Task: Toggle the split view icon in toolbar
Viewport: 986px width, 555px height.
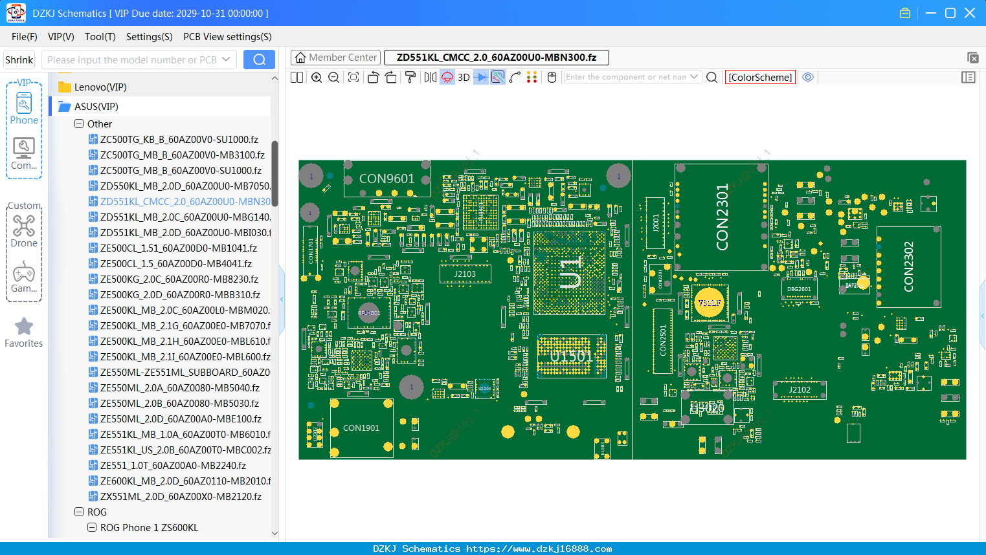Action: click(x=297, y=77)
